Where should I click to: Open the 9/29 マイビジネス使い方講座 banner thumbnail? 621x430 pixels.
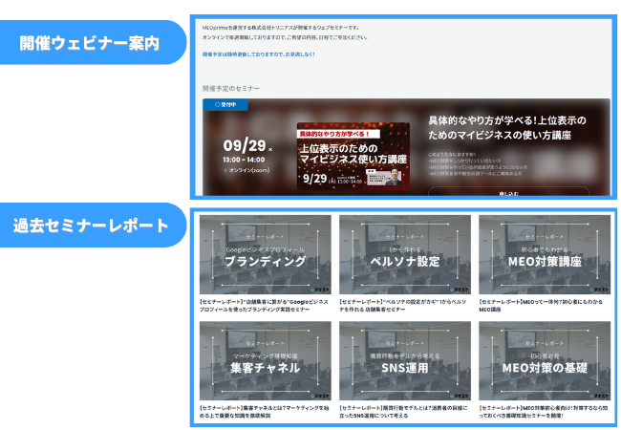353,156
